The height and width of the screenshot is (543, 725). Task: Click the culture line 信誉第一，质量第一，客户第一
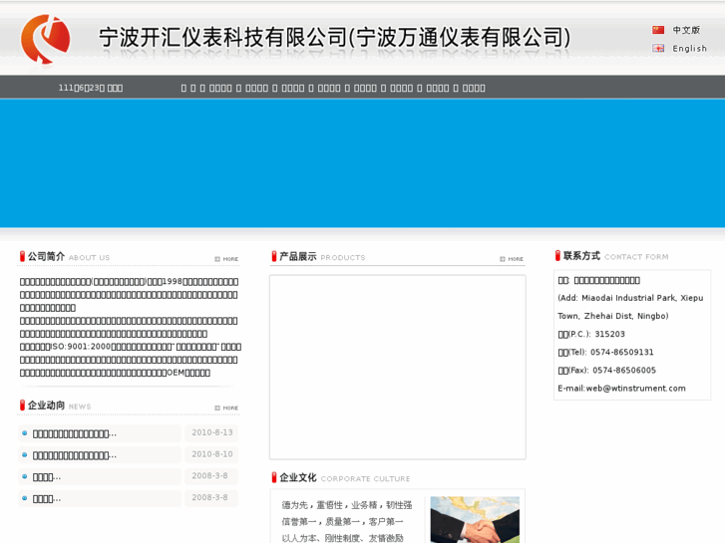pyautogui.click(x=343, y=522)
